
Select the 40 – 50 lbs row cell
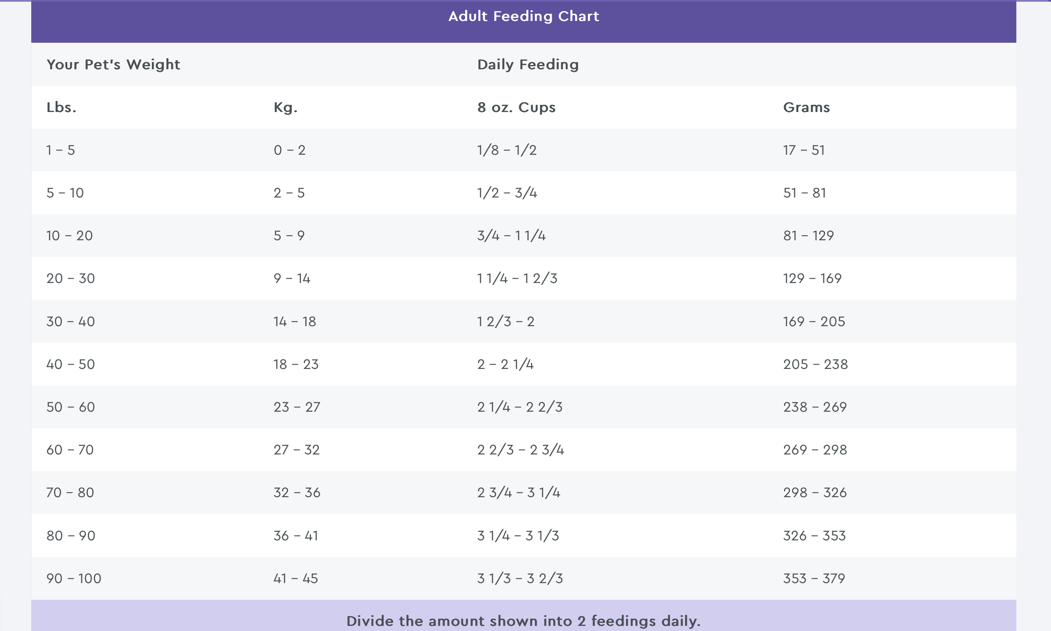pyautogui.click(x=71, y=364)
